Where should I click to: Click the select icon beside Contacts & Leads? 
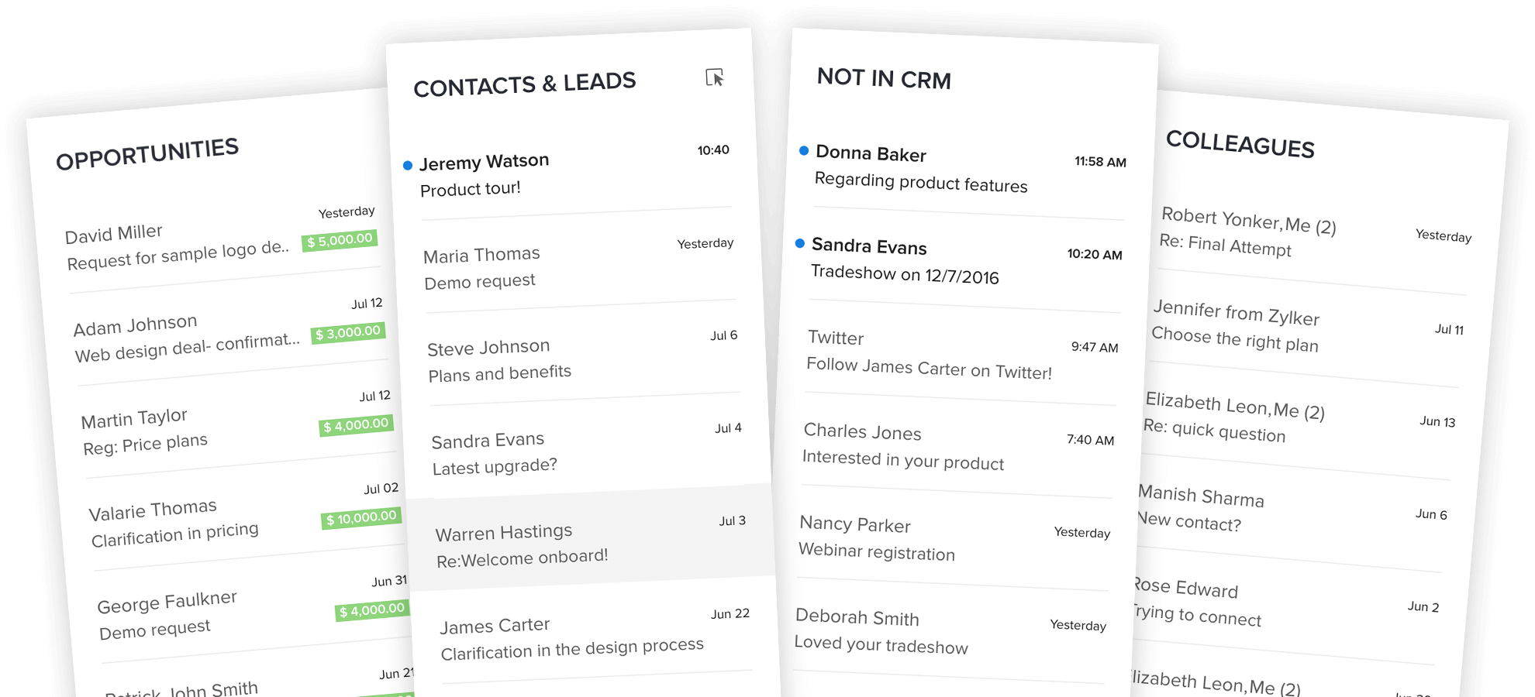[x=714, y=77]
